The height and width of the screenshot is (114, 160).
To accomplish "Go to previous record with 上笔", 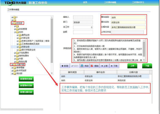I will pyautogui.click(x=104, y=66).
